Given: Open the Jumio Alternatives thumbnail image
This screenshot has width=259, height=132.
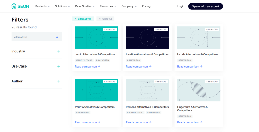Looking at the screenshot, I should tap(96, 38).
